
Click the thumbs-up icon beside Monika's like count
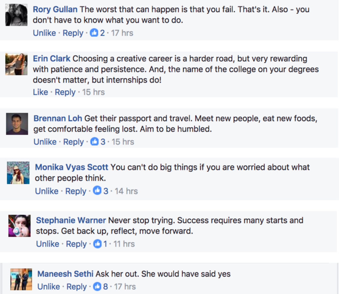[x=98, y=191]
